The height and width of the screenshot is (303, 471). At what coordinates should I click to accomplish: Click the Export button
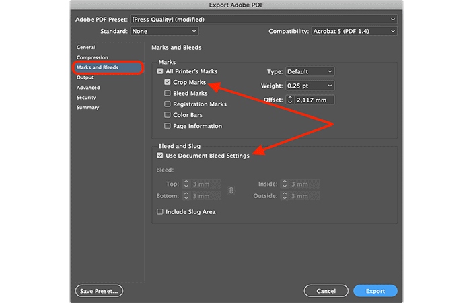(x=375, y=291)
